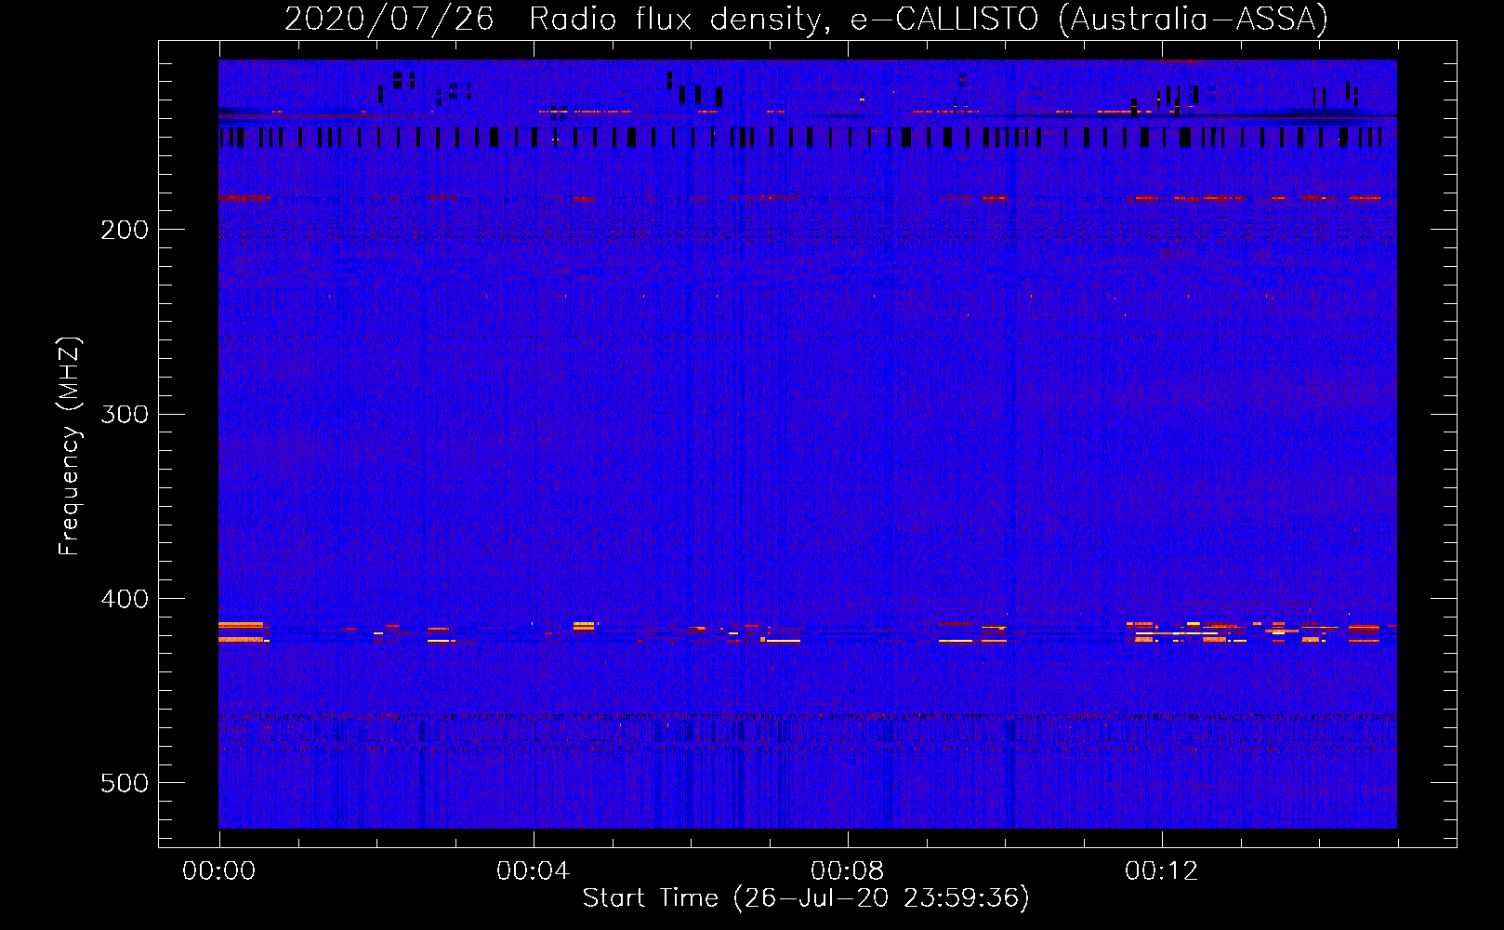
Task: Click the 'Start Time (26-Jul-20 23:59:36)' label
Action: tap(806, 898)
